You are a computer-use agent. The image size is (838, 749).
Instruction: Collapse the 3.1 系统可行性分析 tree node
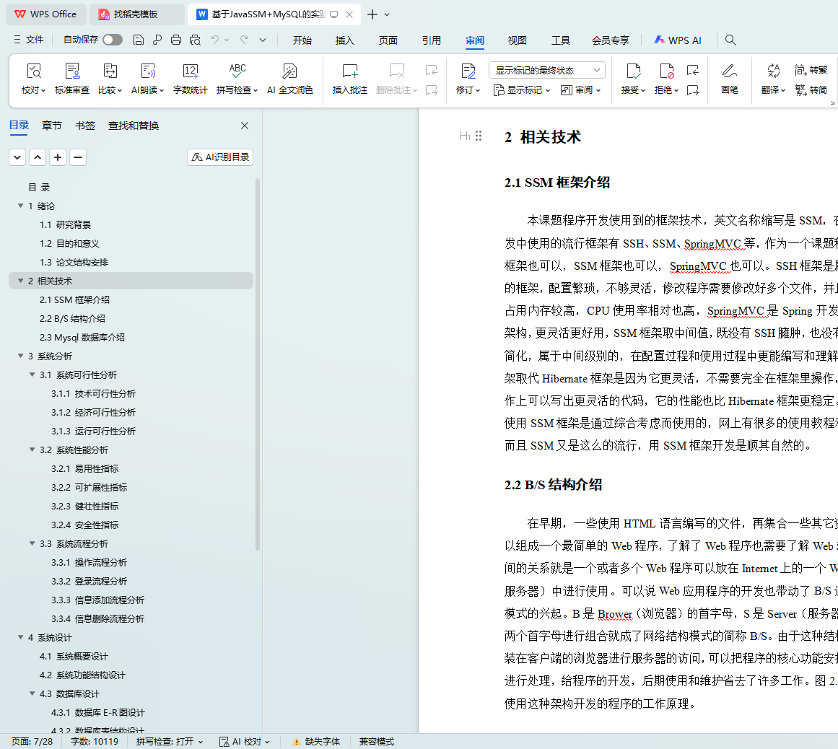click(32, 374)
